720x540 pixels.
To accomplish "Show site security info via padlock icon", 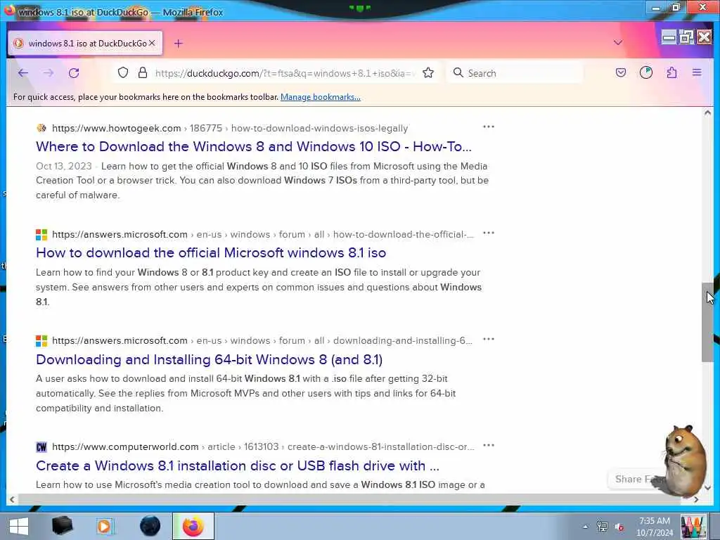I will 143,73.
